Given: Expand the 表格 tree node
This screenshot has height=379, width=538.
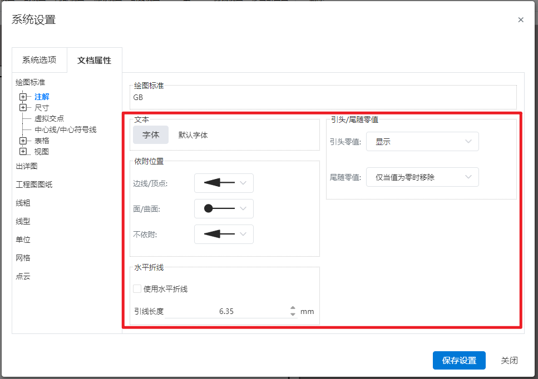Looking at the screenshot, I should pyautogui.click(x=23, y=141).
